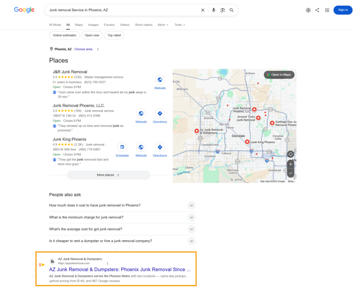Select the Az Junk Removal & Dumpsters map pin

197,131
